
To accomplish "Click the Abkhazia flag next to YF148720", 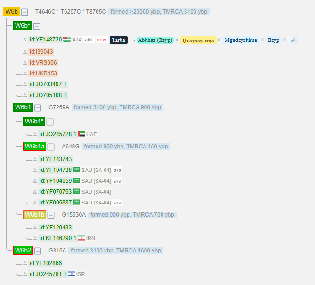I will point(67,40).
